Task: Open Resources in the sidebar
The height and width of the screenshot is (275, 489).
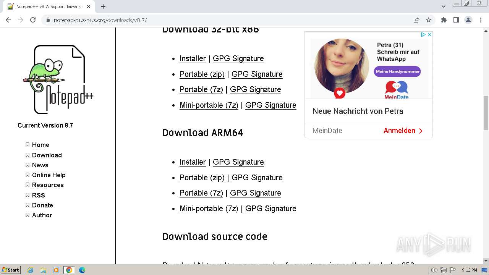Action: (48, 185)
